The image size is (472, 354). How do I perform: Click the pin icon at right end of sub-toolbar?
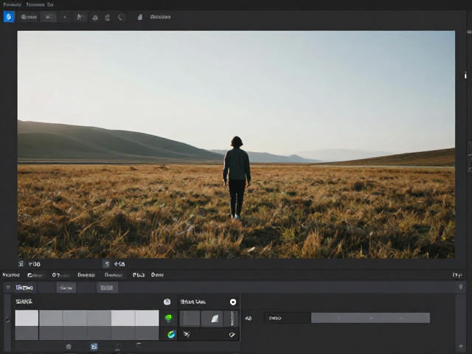coord(460,287)
